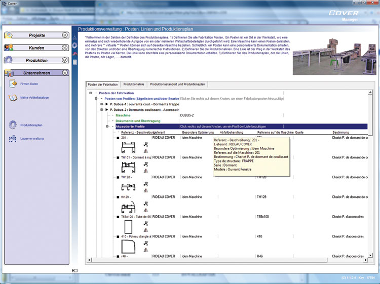380x284 pixels.
Task: Click the vertical scrollbar up arrow
Action: (x=370, y=92)
